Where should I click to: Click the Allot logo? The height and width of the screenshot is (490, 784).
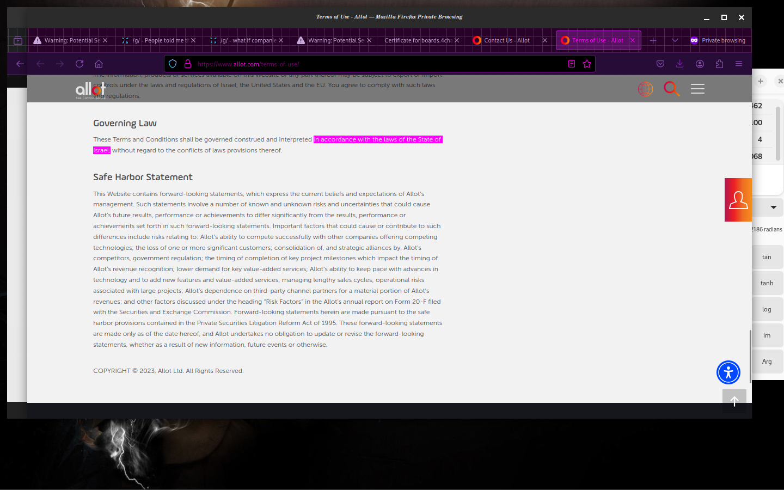90,90
